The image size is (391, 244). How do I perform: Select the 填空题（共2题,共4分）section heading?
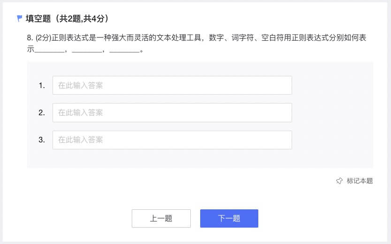click(67, 19)
